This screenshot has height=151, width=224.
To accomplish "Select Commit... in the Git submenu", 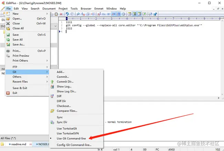I will [x=77, y=77].
